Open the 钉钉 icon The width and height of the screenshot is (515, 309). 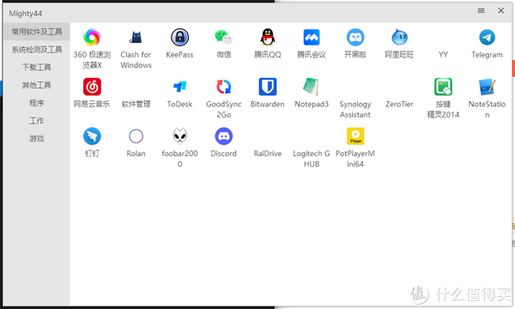click(x=92, y=136)
